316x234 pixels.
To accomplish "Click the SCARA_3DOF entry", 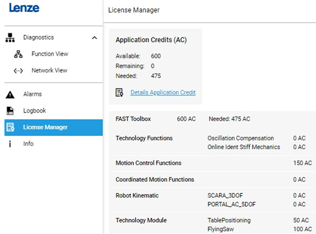I will [225, 196].
